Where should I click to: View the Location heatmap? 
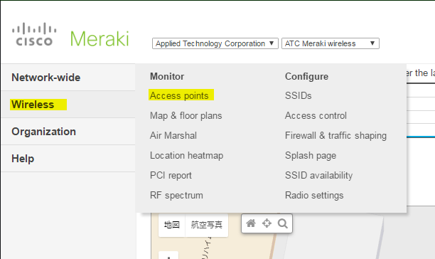point(186,155)
